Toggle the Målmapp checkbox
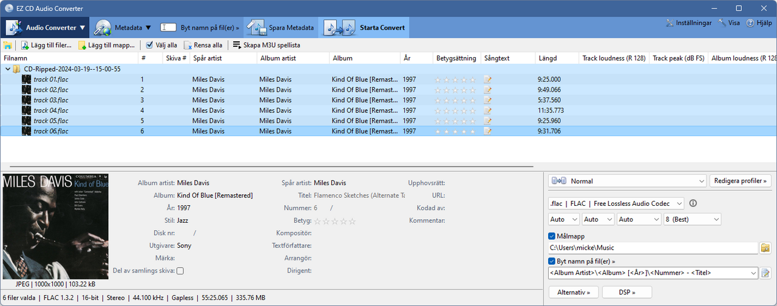The height and width of the screenshot is (306, 777). click(x=552, y=236)
